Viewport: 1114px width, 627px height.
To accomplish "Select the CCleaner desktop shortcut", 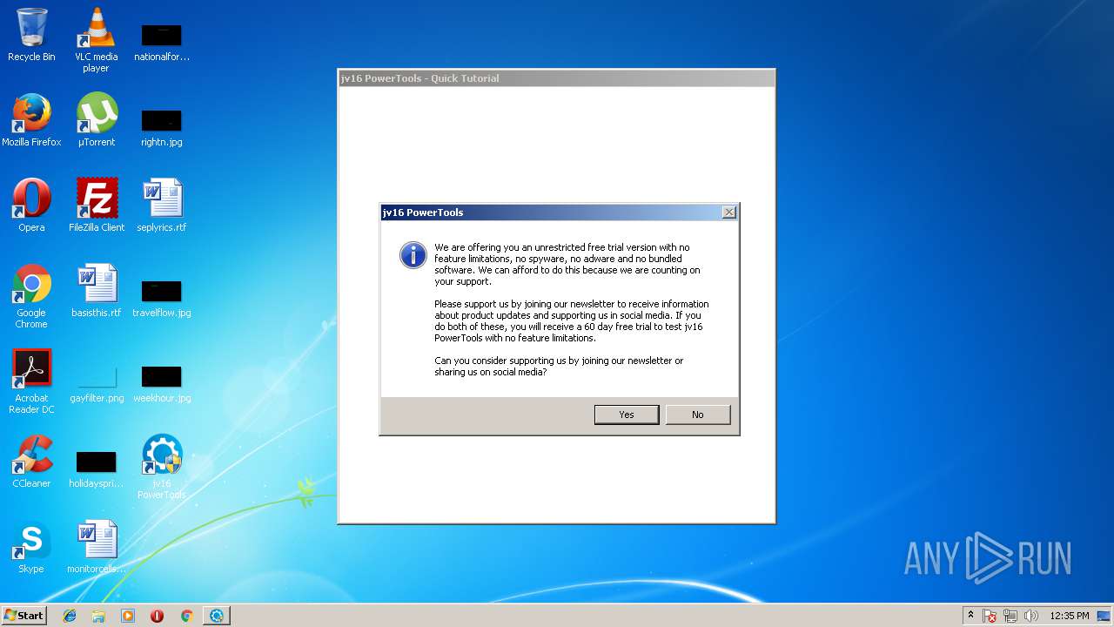I will tap(31, 462).
